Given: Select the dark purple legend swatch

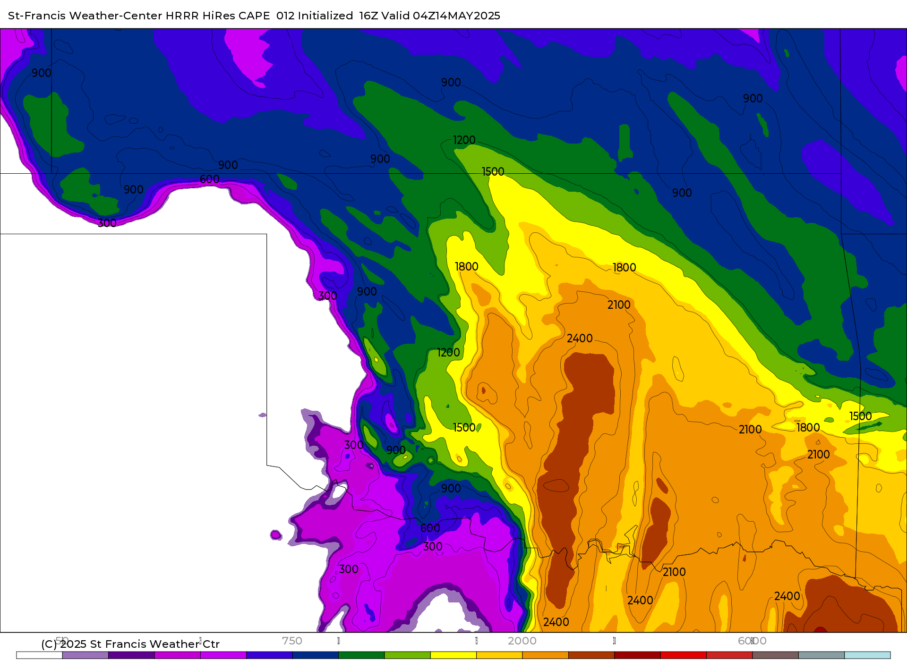Looking at the screenshot, I should pos(131,655).
